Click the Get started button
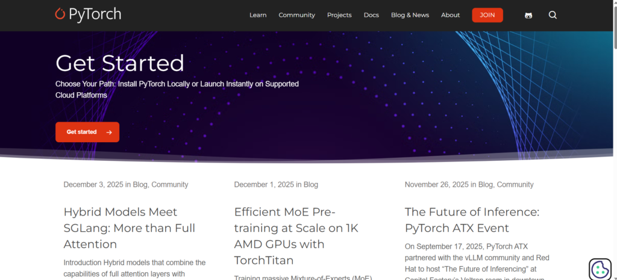The width and height of the screenshot is (617, 280). pos(87,132)
